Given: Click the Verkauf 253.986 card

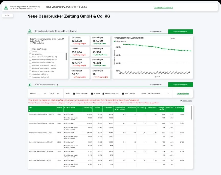Looking at the screenshot, I should pos(80,52).
